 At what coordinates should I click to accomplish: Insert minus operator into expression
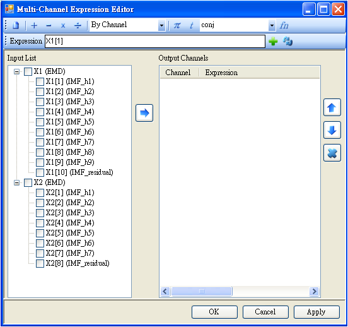(49, 26)
